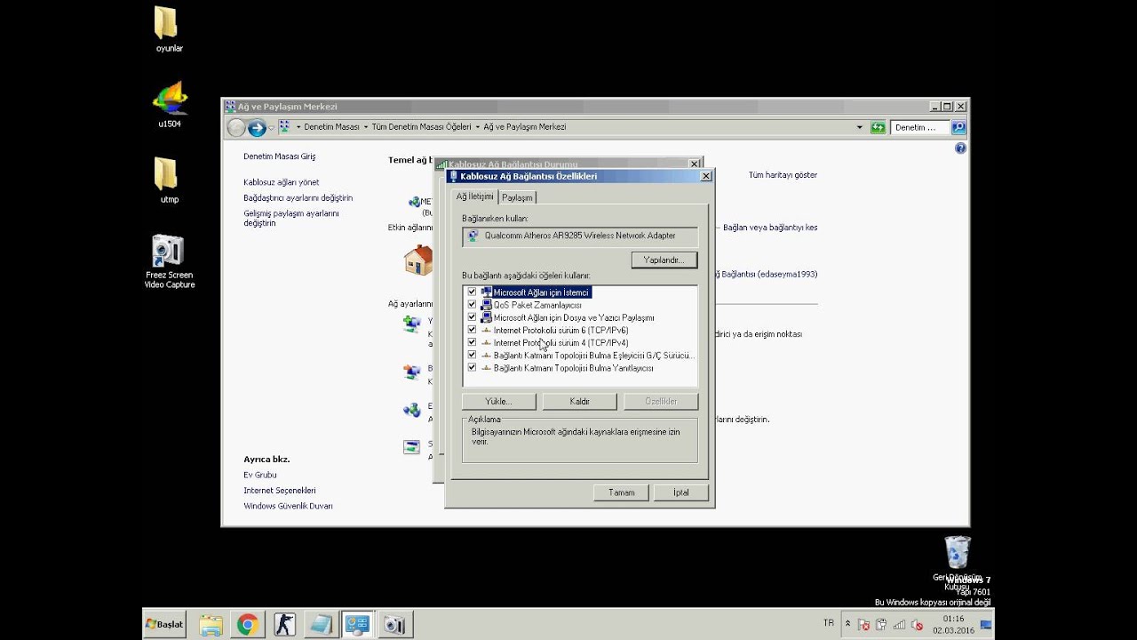Screen dimensions: 1137x640
Task: Click the Kaldır button
Action: pos(579,401)
